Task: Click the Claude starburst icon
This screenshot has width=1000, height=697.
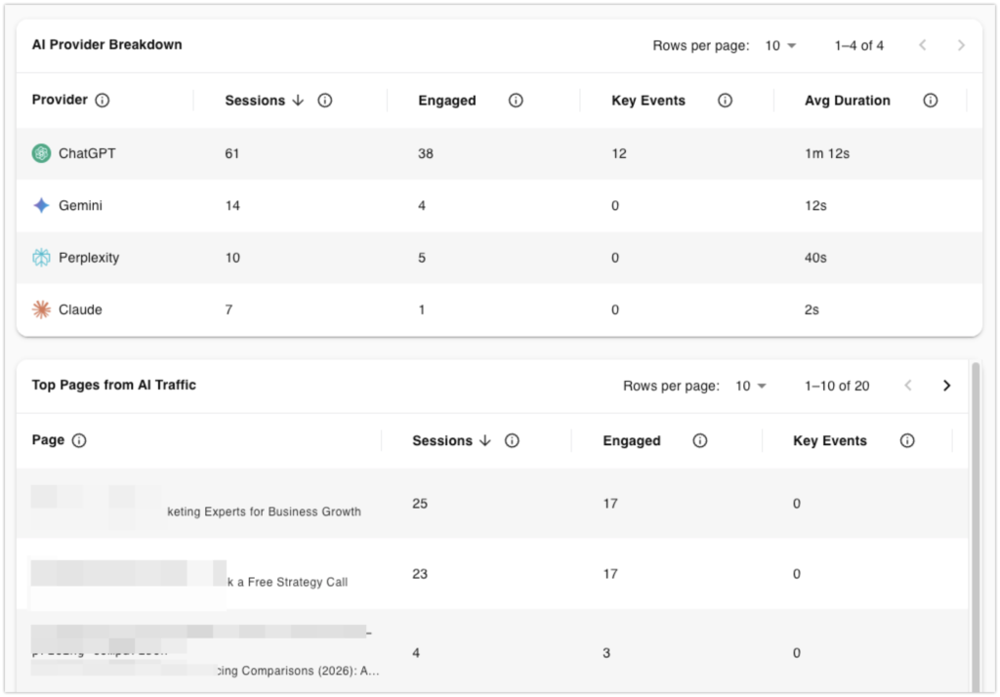Action: click(41, 309)
